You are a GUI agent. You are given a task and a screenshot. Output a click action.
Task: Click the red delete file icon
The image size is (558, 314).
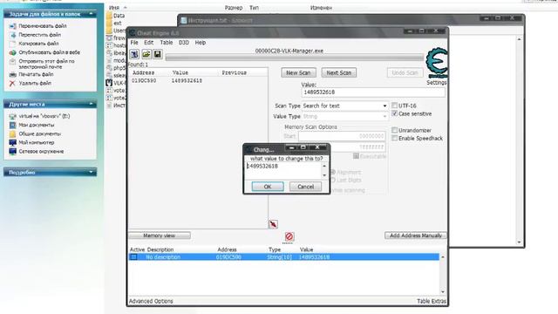point(12,84)
